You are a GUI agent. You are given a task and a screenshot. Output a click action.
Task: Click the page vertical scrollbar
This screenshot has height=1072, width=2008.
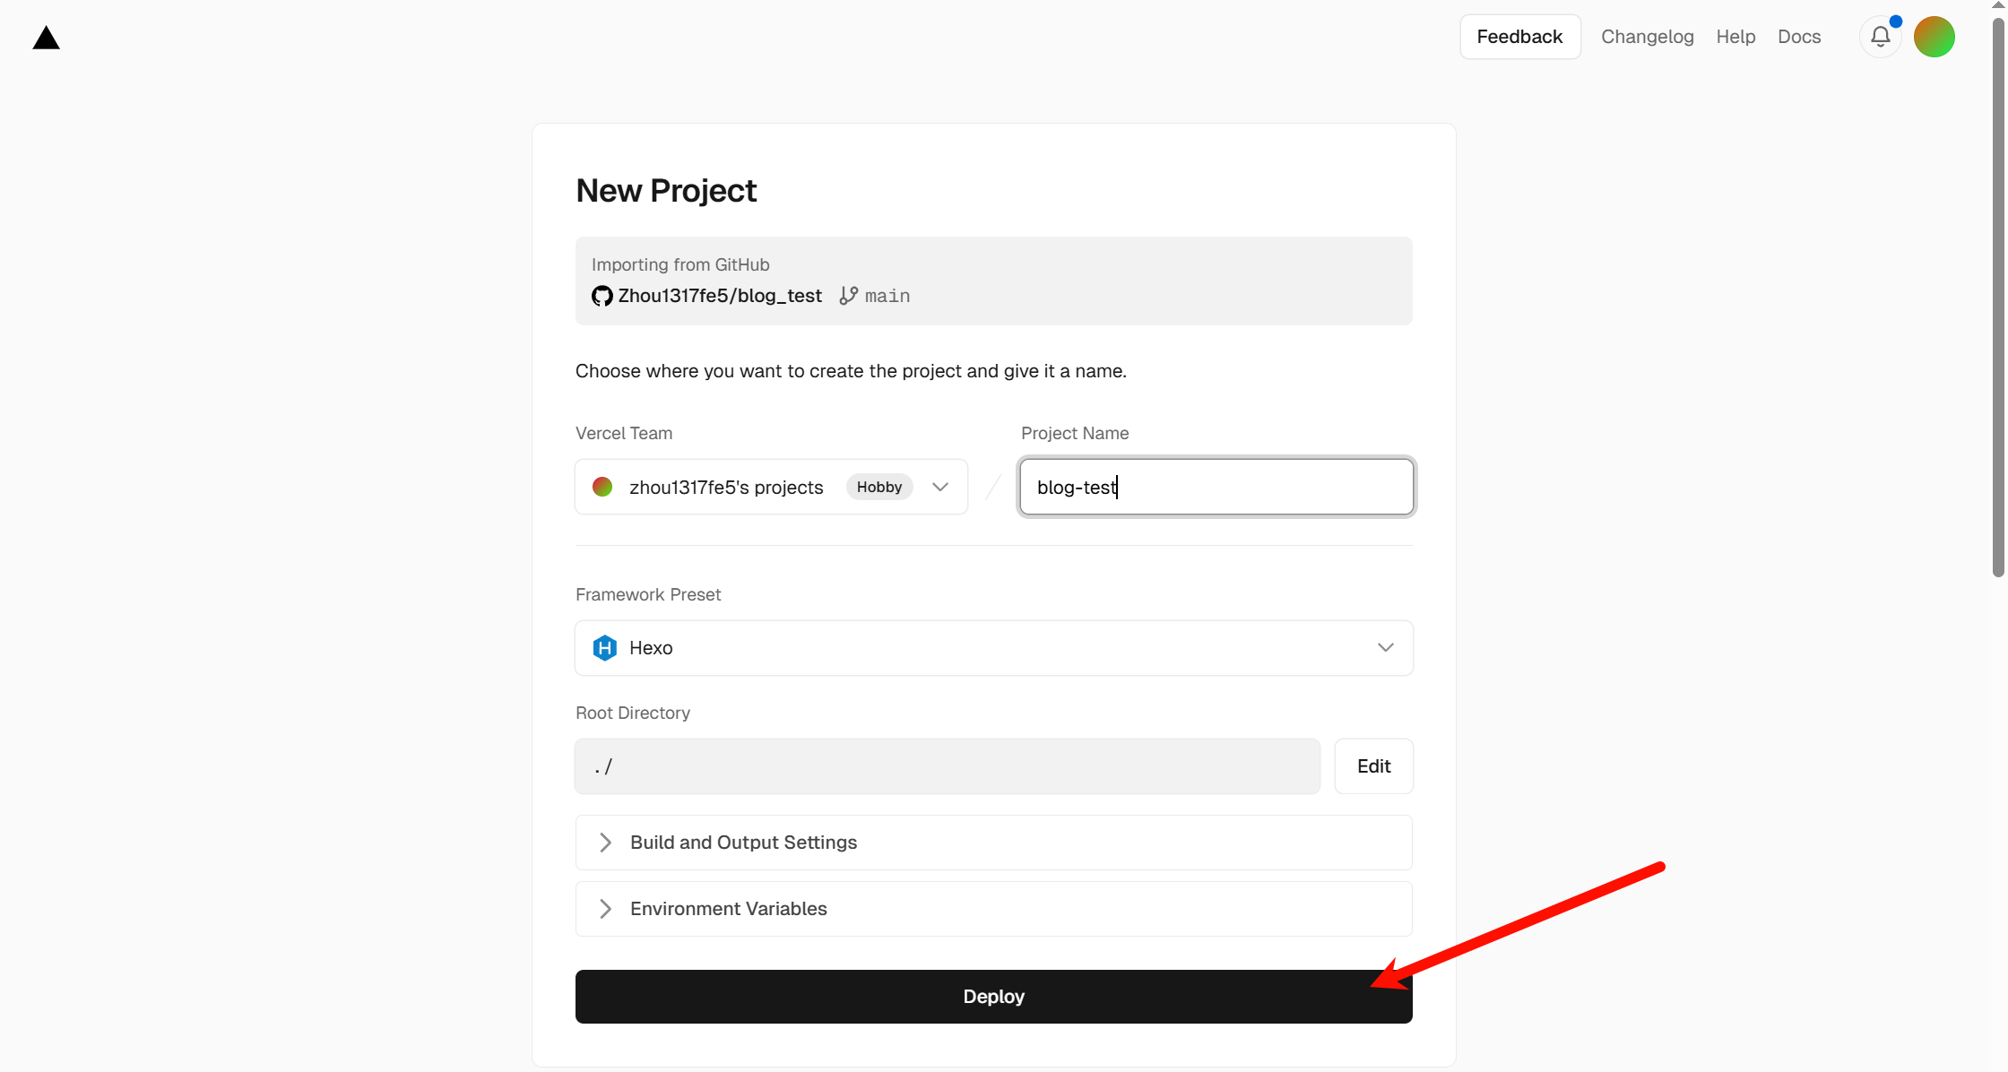click(x=1998, y=296)
